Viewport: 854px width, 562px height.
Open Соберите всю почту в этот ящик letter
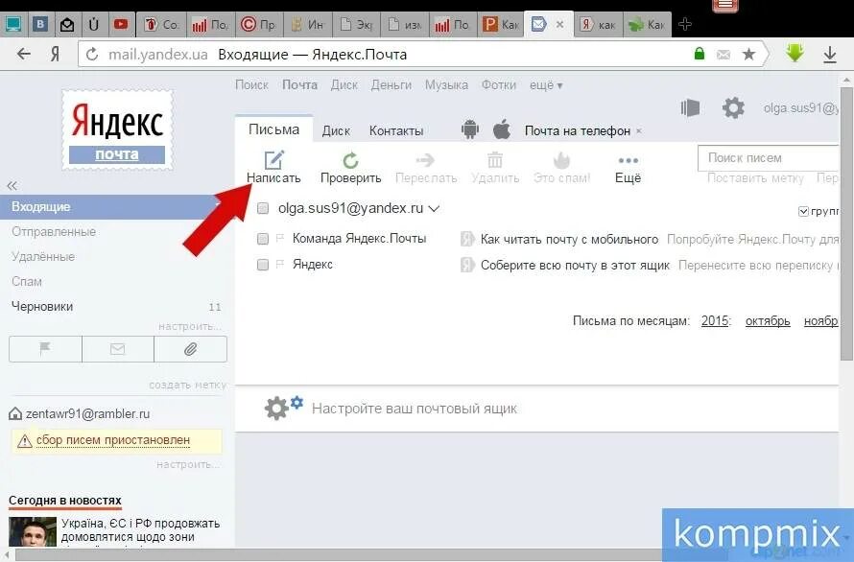575,266
